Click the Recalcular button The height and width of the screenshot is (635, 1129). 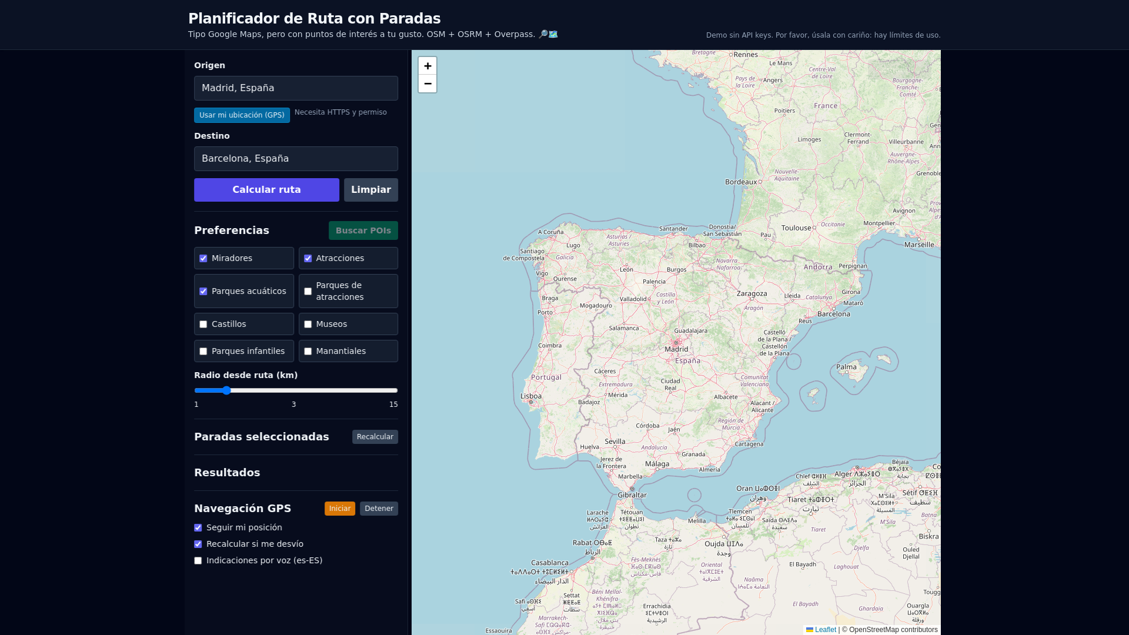click(x=375, y=437)
